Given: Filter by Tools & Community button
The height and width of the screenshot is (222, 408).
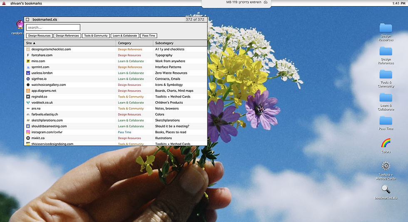Looking at the screenshot, I should click(96, 36).
